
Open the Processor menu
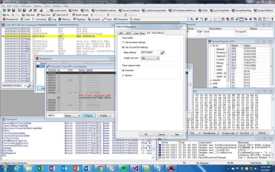point(26,6)
